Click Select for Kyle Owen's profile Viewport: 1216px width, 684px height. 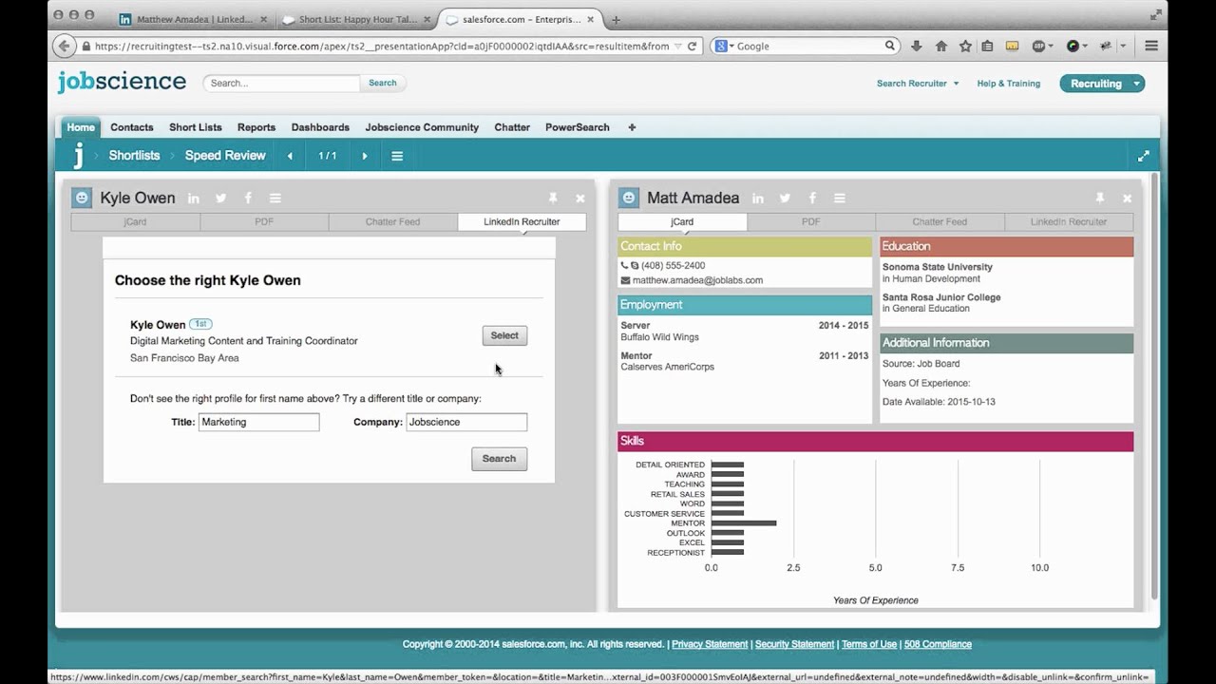pyautogui.click(x=504, y=335)
